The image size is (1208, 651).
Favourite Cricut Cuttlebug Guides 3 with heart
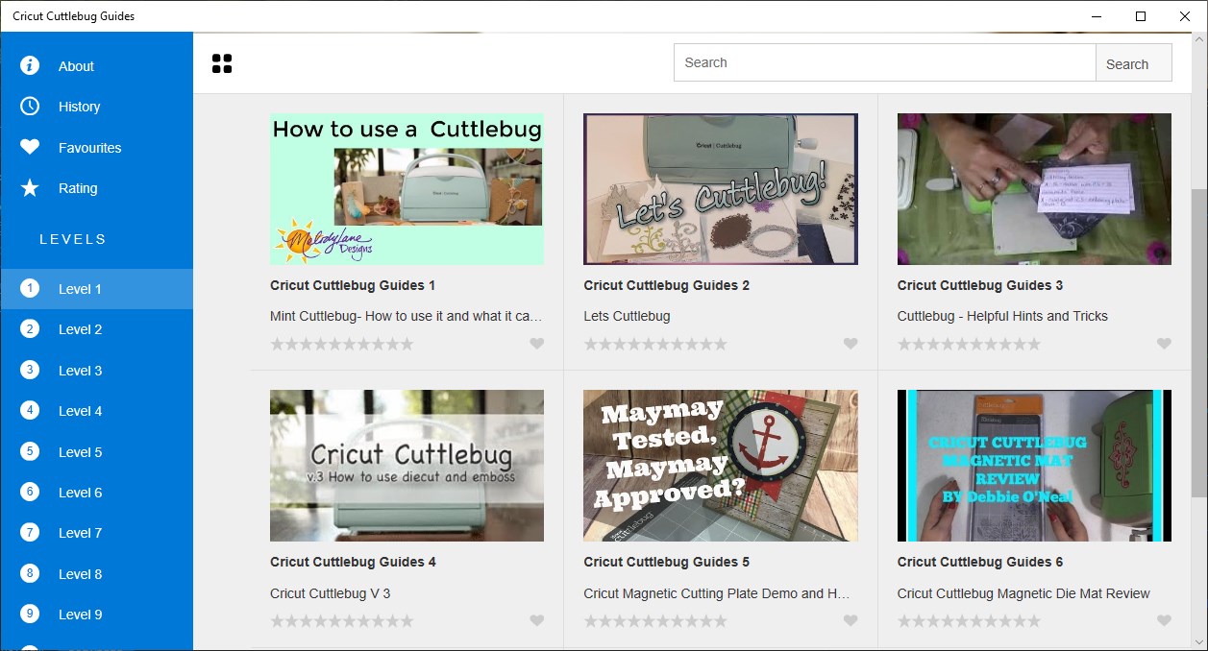coord(1164,344)
